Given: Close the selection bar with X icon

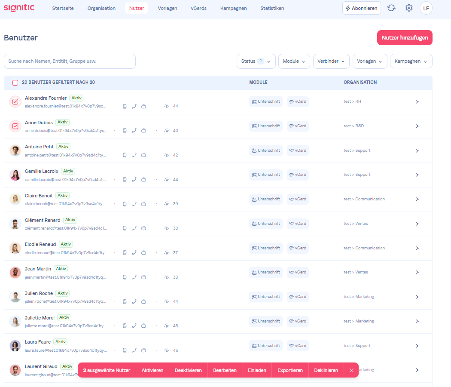Looking at the screenshot, I should point(351,370).
